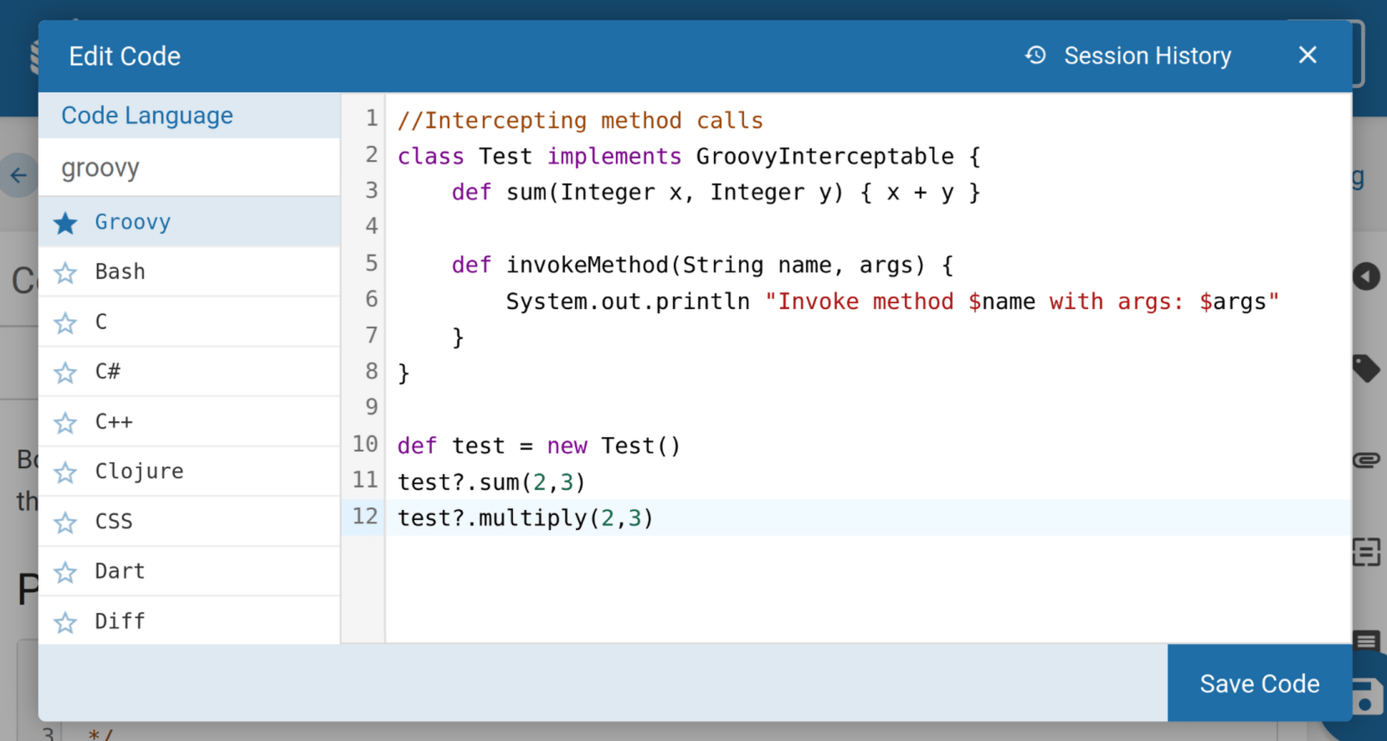Select Dart in the language list
This screenshot has height=741, width=1387.
(x=189, y=571)
